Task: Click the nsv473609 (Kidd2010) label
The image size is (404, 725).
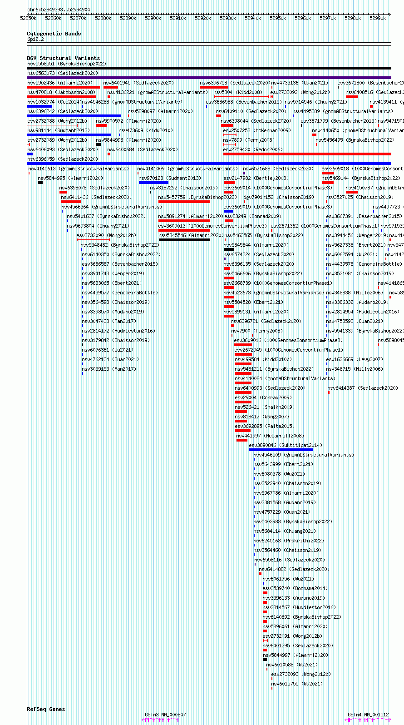Action: point(146,131)
